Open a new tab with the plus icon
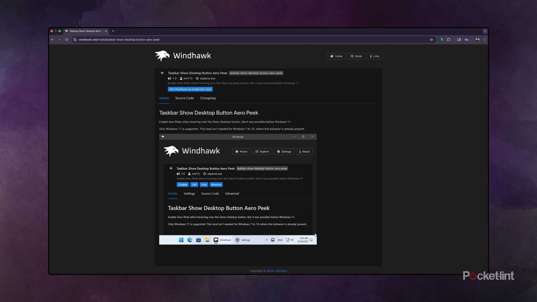Image resolution: width=537 pixels, height=302 pixels. [113, 31]
